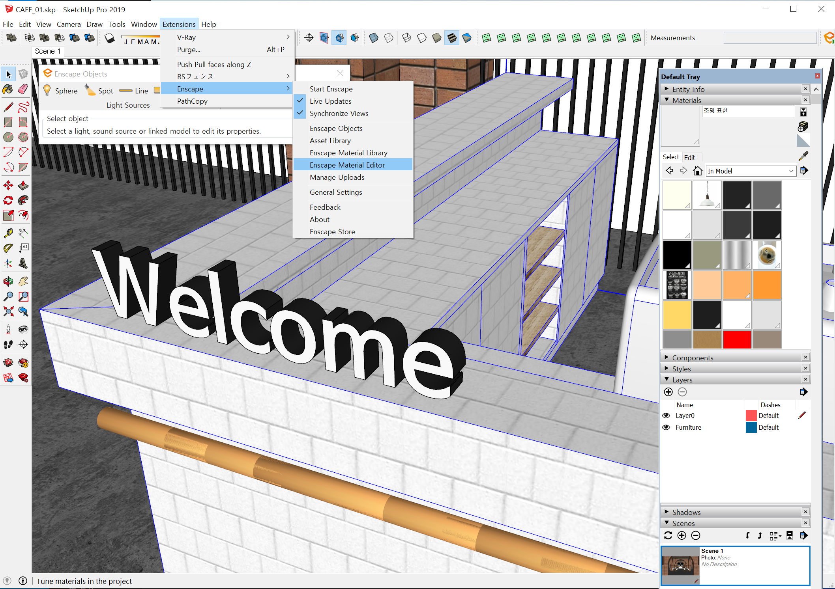Choose the Tape Measure tool
835x589 pixels.
(x=8, y=233)
